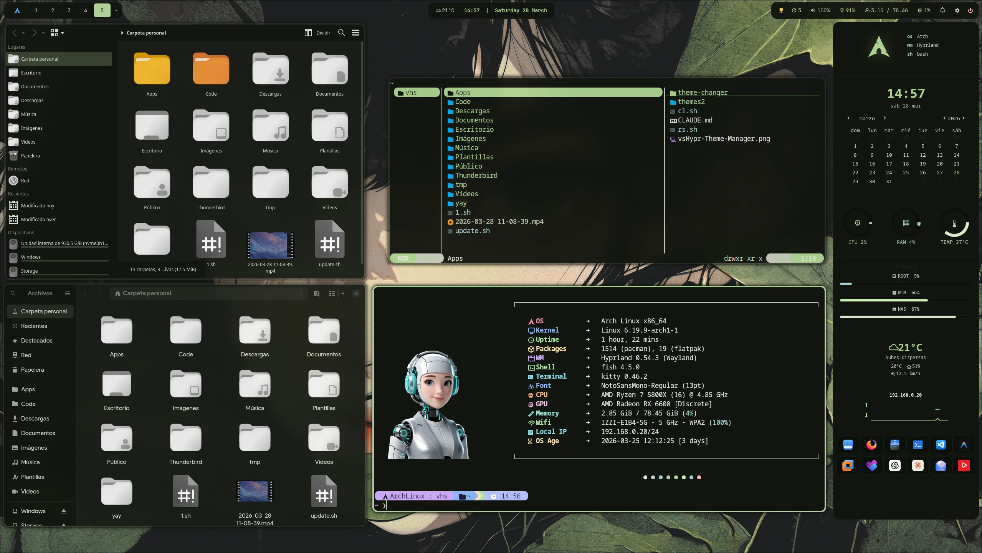The image size is (982, 553).
Task: Open the blue mail envelope app
Action: pos(941,465)
